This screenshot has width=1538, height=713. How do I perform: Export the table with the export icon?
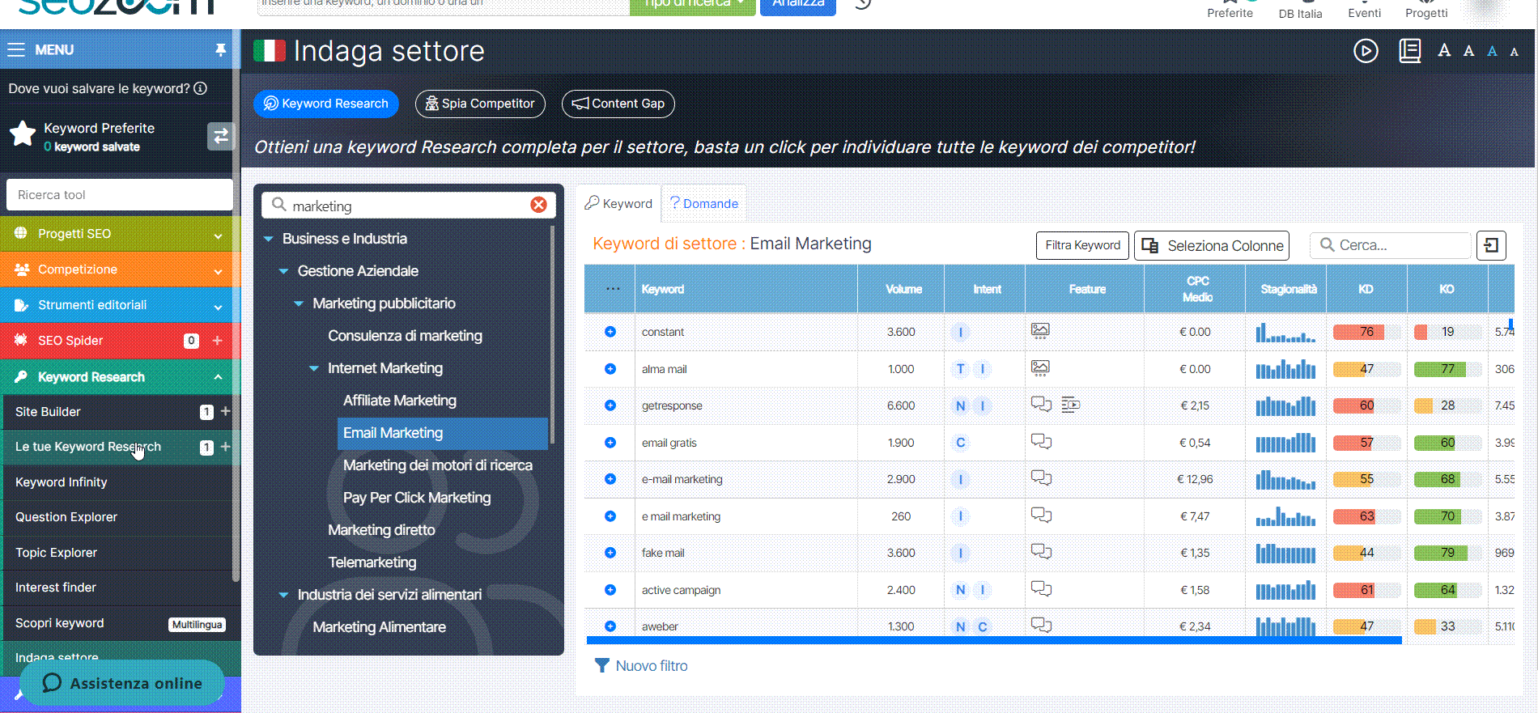point(1491,245)
